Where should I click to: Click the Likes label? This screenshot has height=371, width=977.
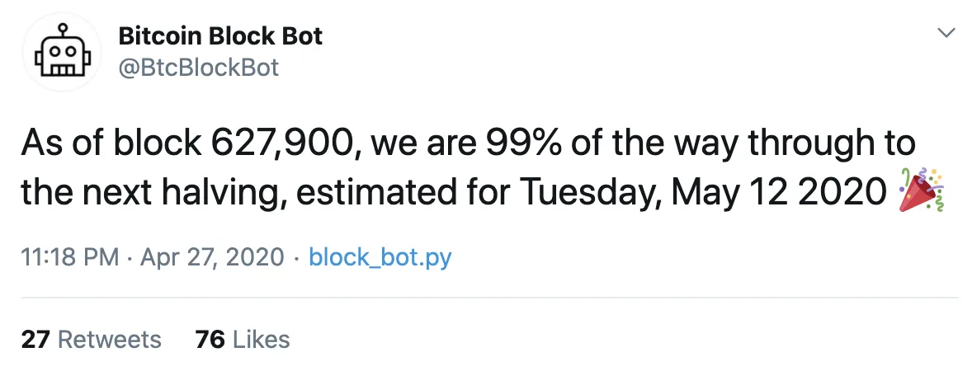click(x=261, y=339)
